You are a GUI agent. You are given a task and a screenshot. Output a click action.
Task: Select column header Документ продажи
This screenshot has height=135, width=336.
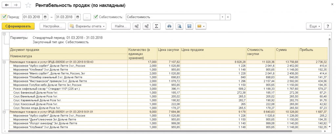pos(69,50)
